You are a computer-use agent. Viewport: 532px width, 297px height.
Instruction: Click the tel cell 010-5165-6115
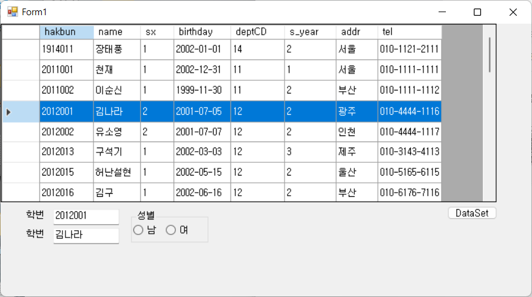pyautogui.click(x=409, y=172)
